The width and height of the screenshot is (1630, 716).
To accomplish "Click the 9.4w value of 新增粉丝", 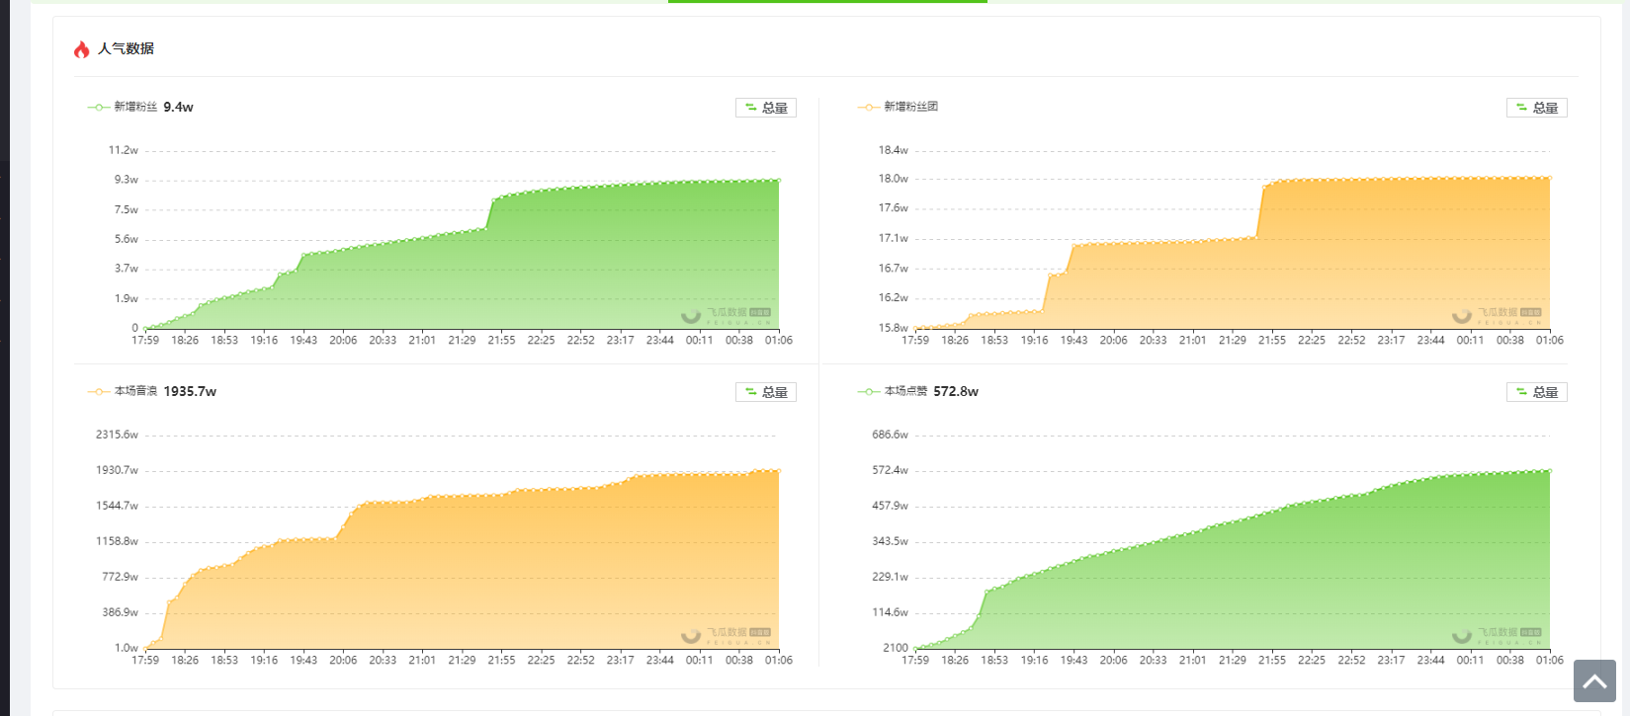I will [x=179, y=107].
